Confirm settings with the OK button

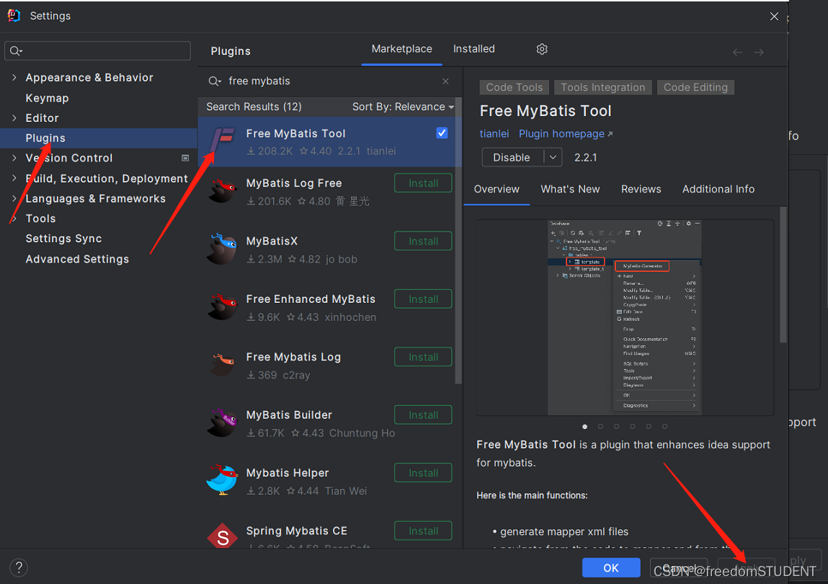click(x=610, y=567)
